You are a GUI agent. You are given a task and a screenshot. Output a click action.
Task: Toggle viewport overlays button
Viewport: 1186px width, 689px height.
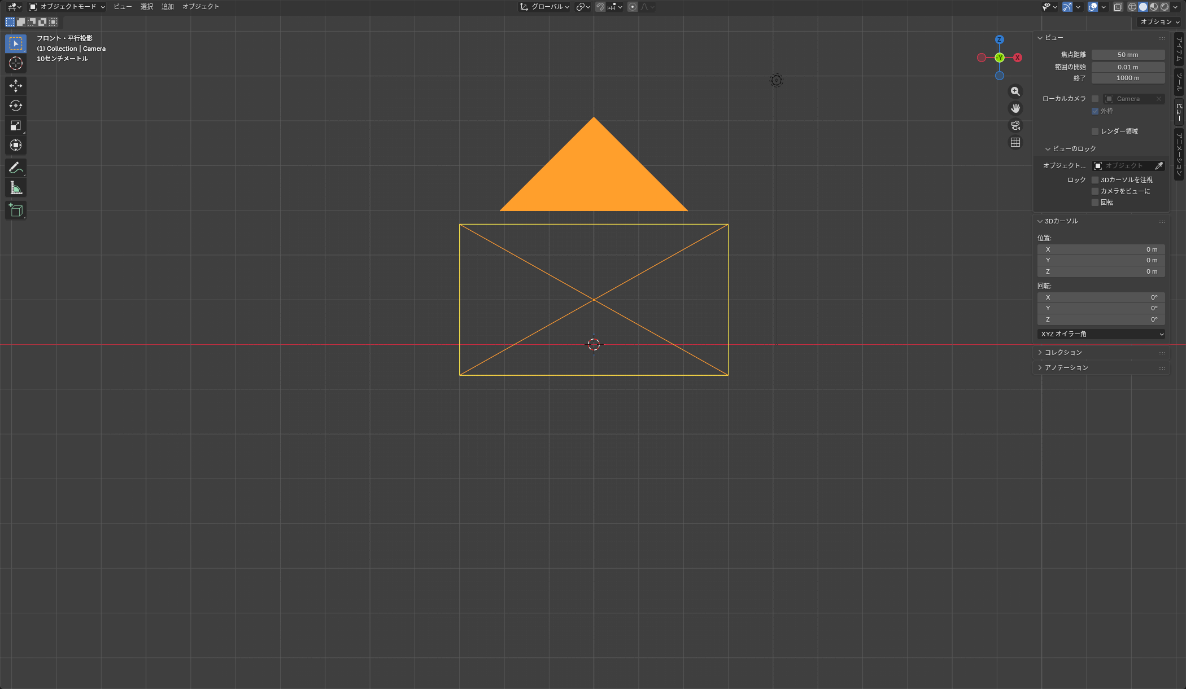pos(1093,7)
